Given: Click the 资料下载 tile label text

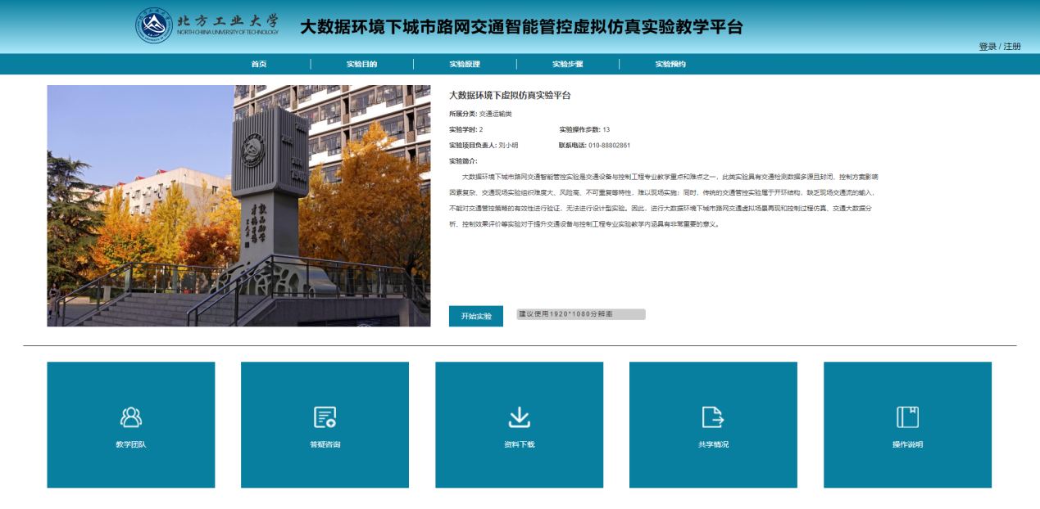Looking at the screenshot, I should coord(519,445).
